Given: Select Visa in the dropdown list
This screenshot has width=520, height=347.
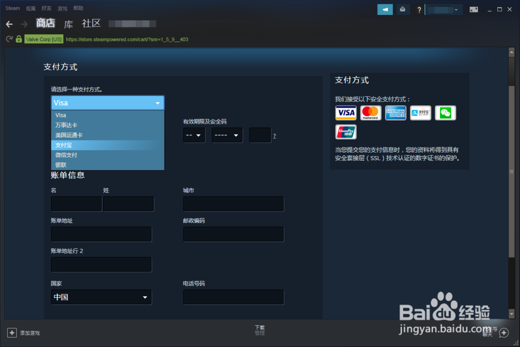Looking at the screenshot, I should coord(108,115).
